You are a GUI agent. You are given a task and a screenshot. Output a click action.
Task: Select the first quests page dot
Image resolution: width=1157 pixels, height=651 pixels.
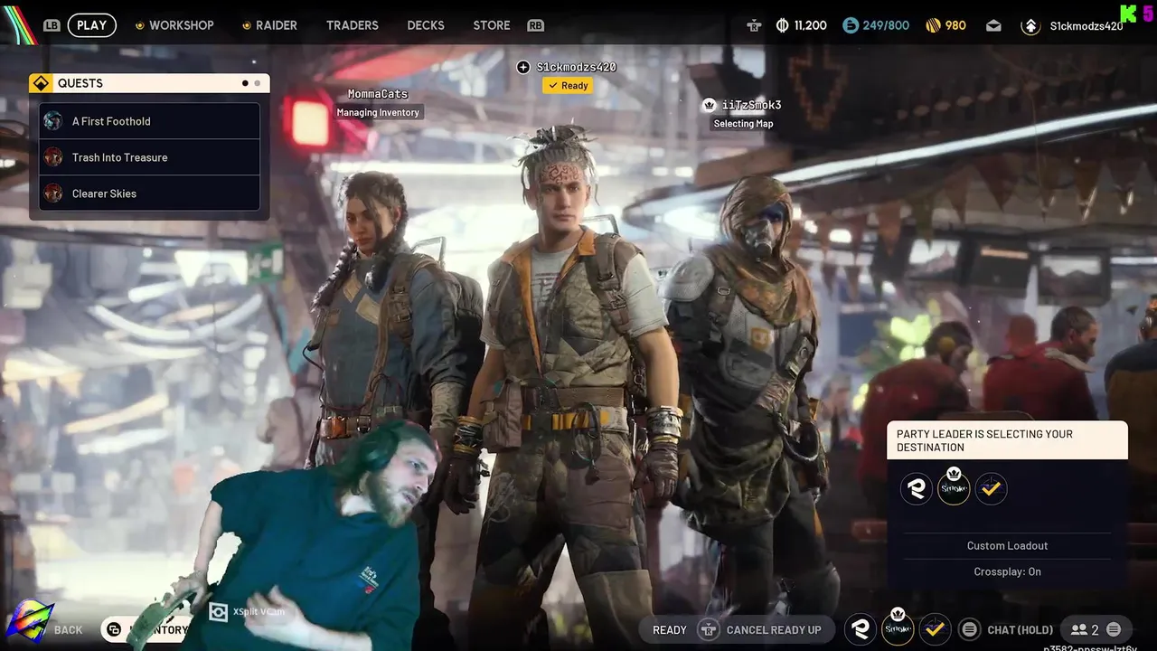[x=245, y=83]
